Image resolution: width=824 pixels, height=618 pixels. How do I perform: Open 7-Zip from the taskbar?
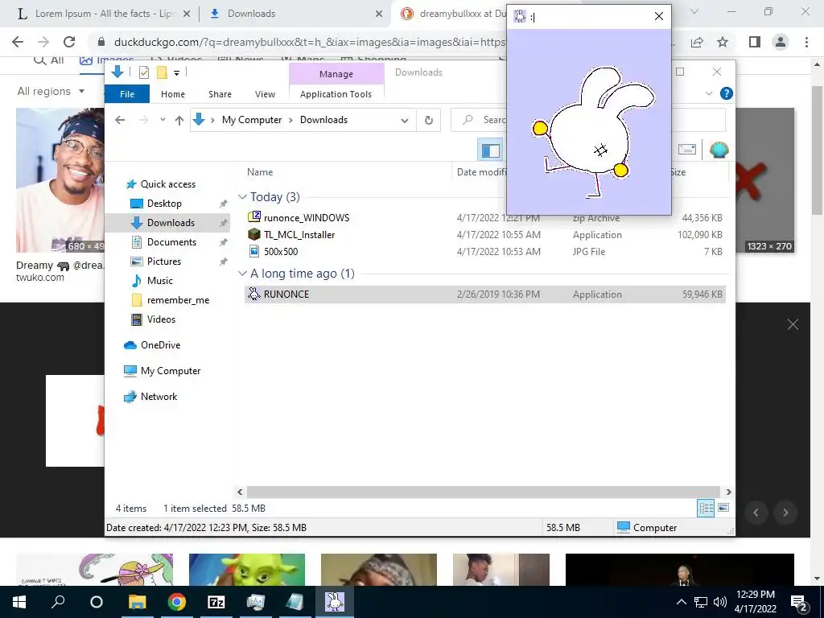[x=216, y=602]
